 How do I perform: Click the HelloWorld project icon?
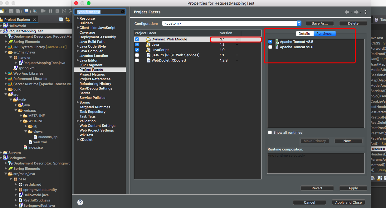[x=6, y=25]
